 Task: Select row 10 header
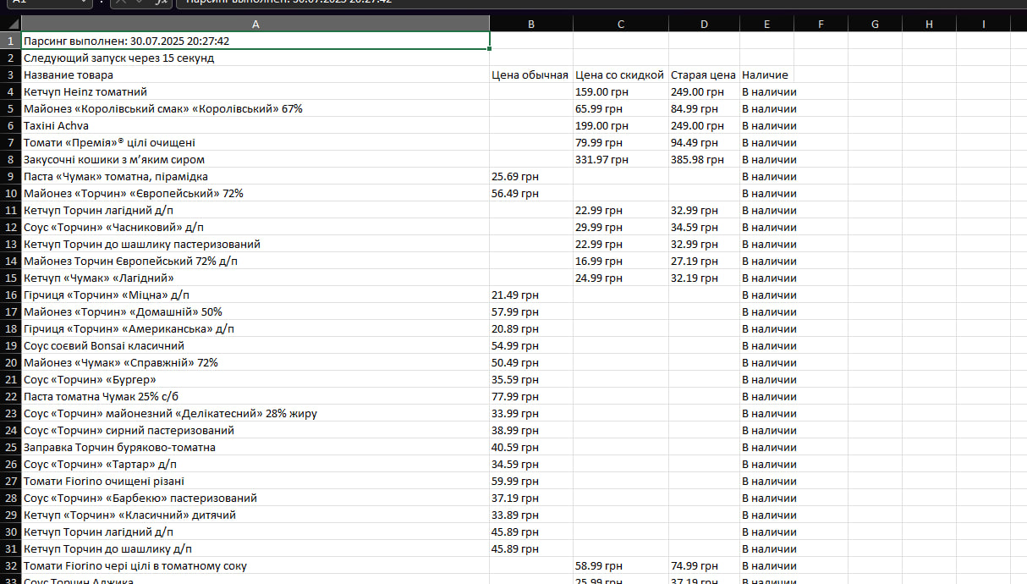pyautogui.click(x=10, y=193)
